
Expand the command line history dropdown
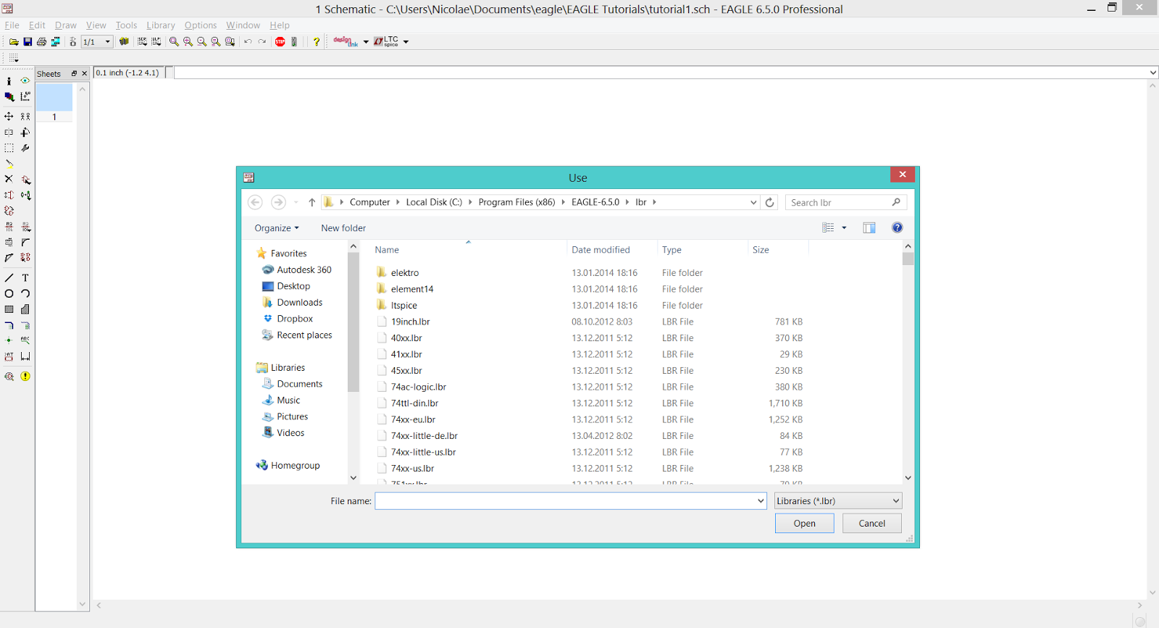point(1152,72)
